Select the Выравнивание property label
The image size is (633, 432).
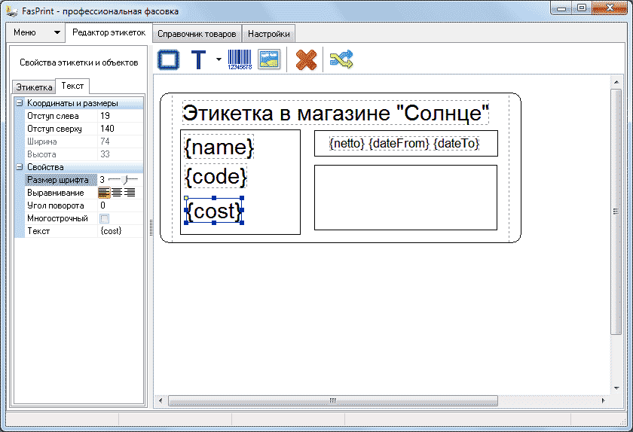coord(55,193)
